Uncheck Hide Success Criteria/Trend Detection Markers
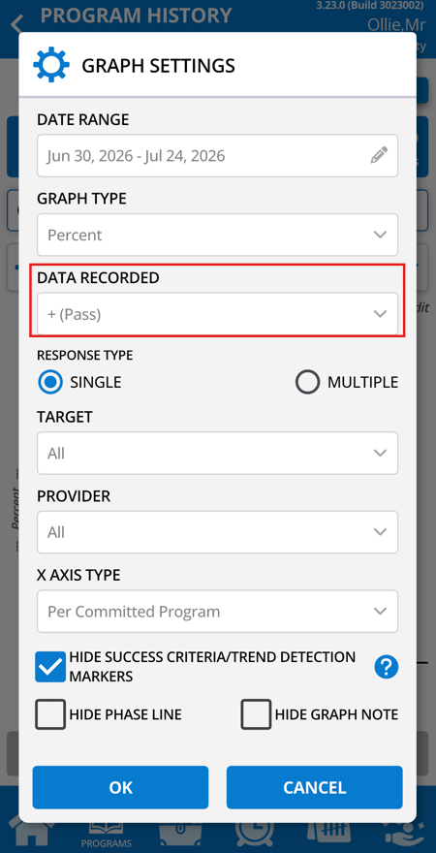Screen dimensions: 436x853 50,667
